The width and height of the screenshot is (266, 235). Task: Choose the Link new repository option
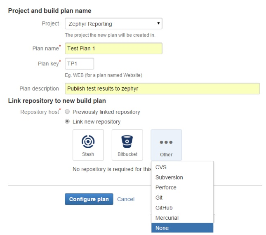click(x=68, y=122)
